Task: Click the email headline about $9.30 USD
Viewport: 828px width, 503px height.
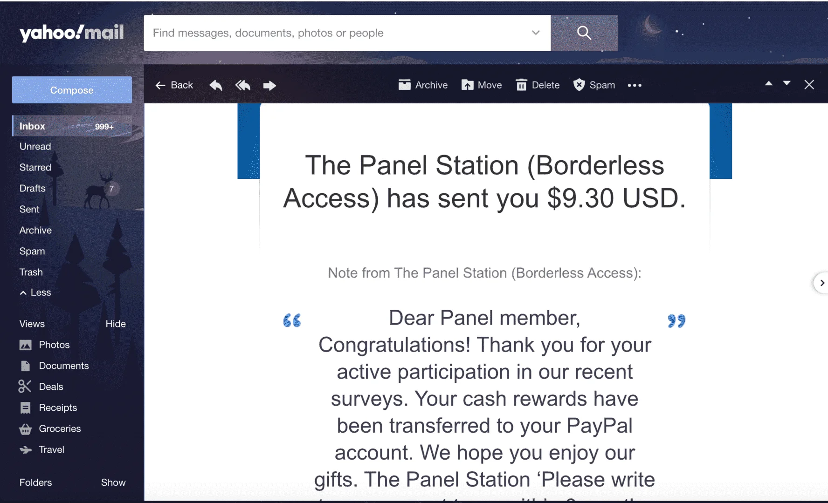Action: pyautogui.click(x=484, y=182)
